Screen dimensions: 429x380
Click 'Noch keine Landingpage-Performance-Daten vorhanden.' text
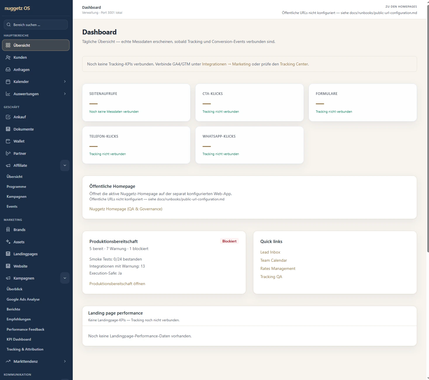click(x=140, y=336)
